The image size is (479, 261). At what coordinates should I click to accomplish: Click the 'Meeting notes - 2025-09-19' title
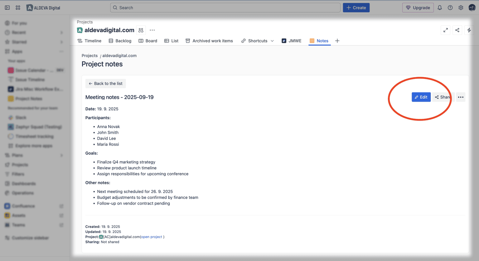(x=119, y=97)
